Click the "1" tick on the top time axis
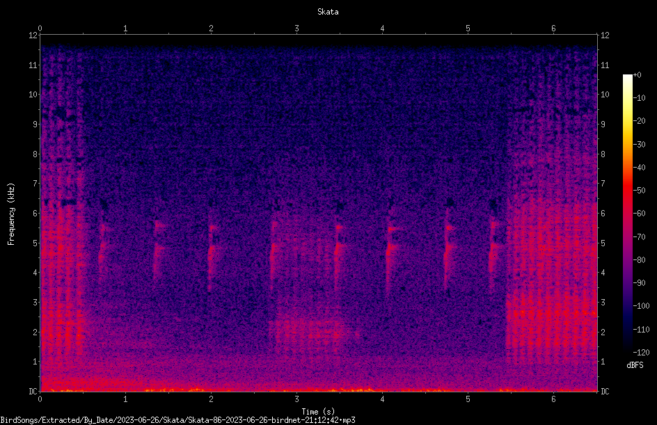Viewport: 657px width, 425px height. tap(125, 29)
